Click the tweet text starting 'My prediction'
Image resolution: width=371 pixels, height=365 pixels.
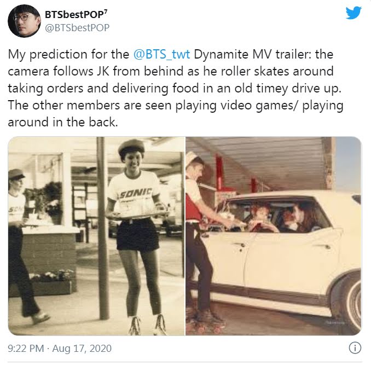(x=176, y=88)
